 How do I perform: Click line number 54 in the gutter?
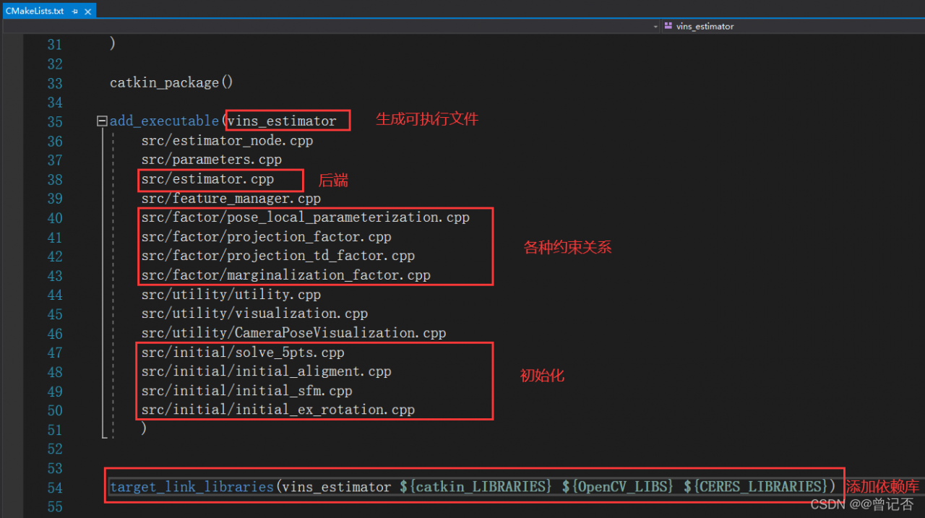click(x=55, y=488)
